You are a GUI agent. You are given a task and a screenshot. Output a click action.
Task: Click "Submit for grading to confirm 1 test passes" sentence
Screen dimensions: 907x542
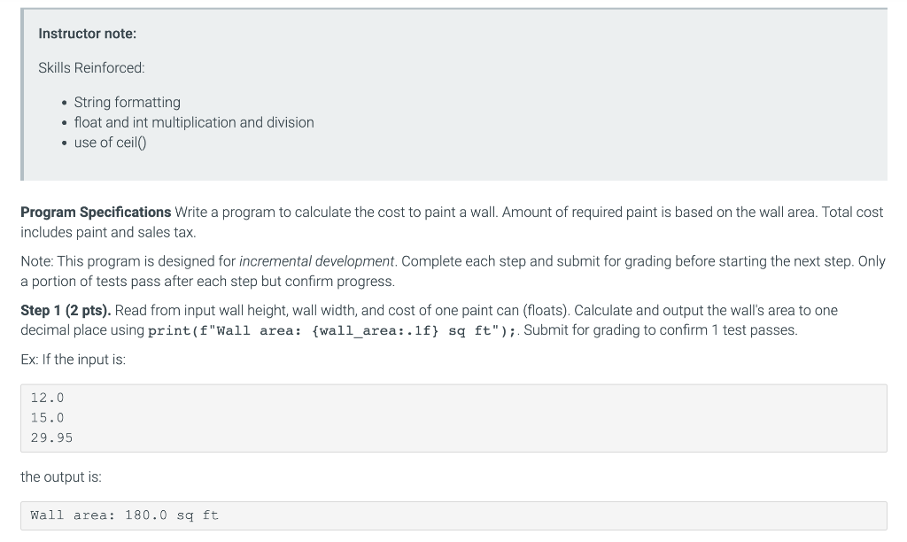(x=661, y=330)
